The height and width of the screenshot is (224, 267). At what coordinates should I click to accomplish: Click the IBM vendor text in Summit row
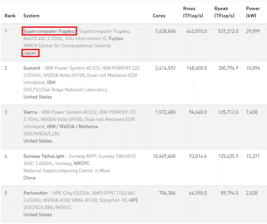tap(51, 82)
